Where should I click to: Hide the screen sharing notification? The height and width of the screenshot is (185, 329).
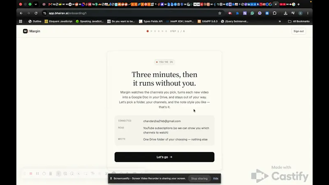[215, 178]
